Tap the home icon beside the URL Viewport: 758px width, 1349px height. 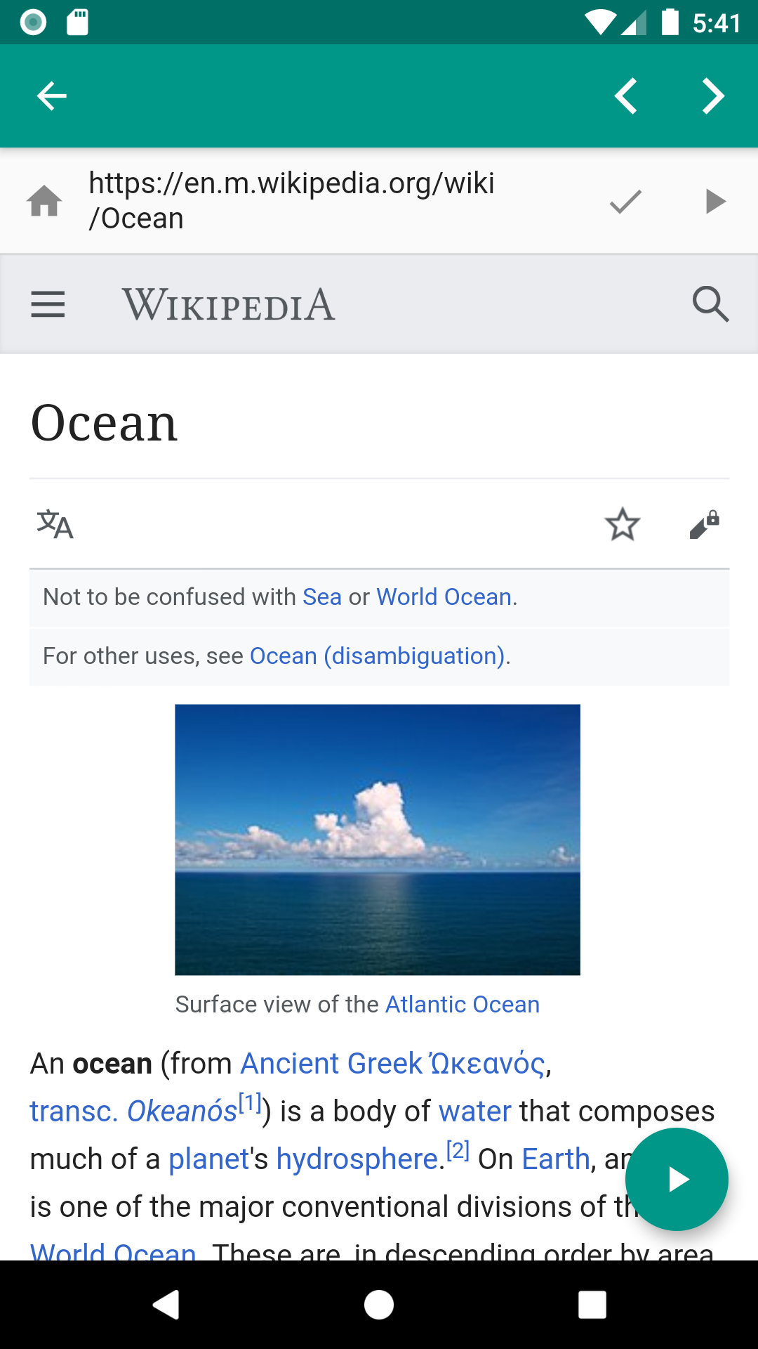point(44,201)
